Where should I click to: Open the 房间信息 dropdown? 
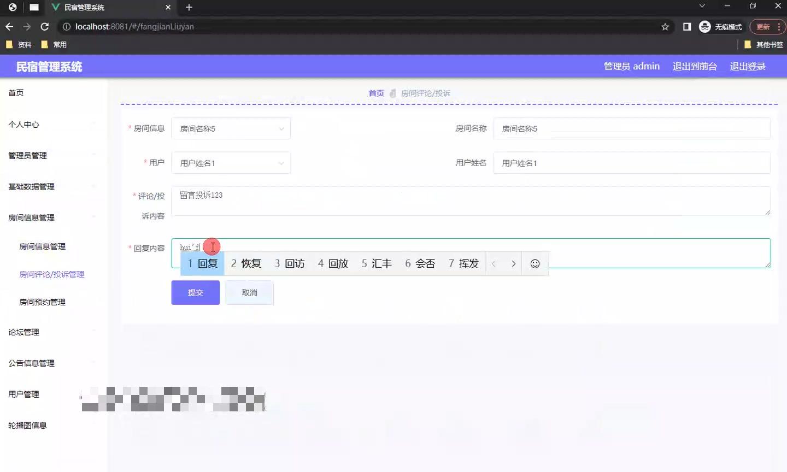pos(231,128)
